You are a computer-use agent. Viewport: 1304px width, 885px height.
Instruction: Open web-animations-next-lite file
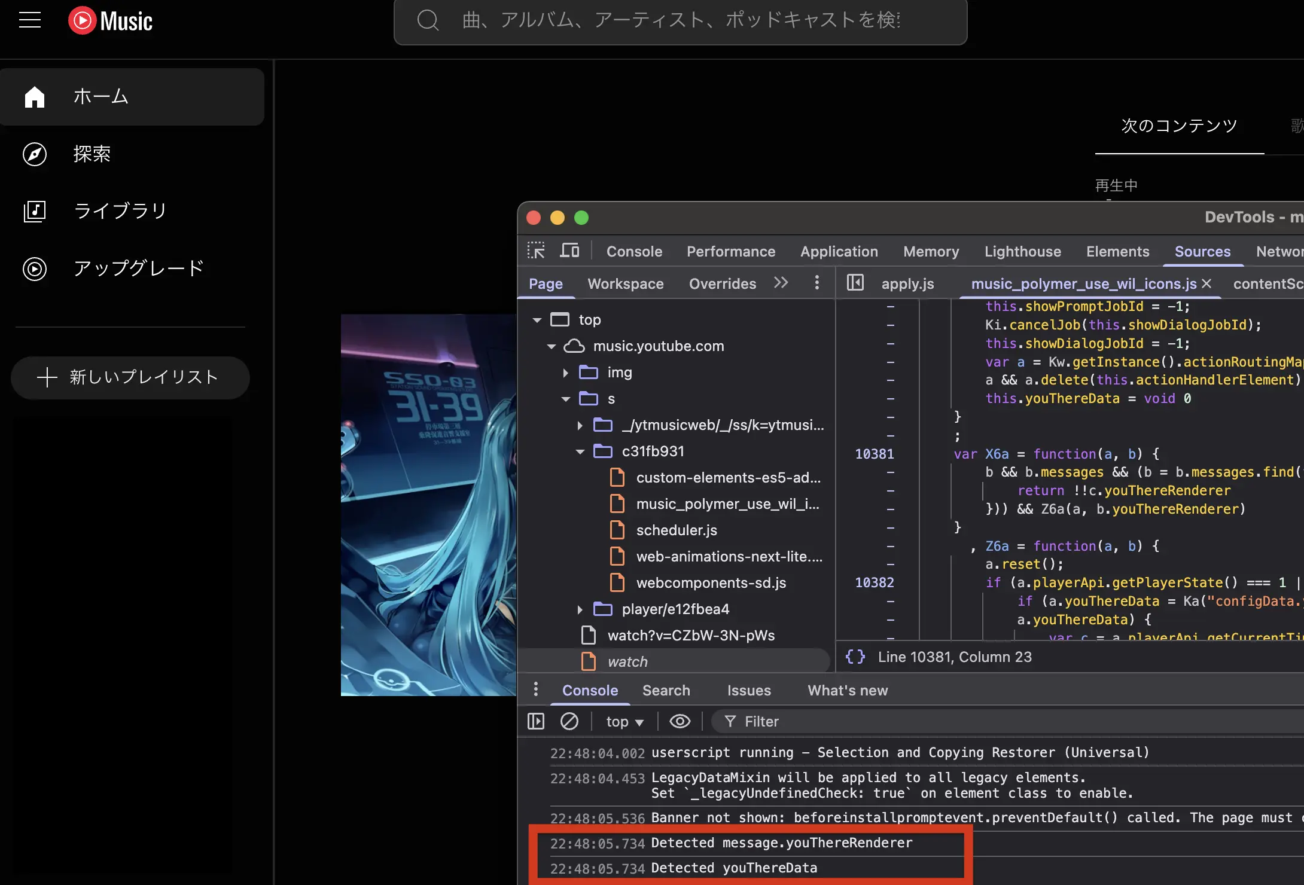click(x=716, y=557)
